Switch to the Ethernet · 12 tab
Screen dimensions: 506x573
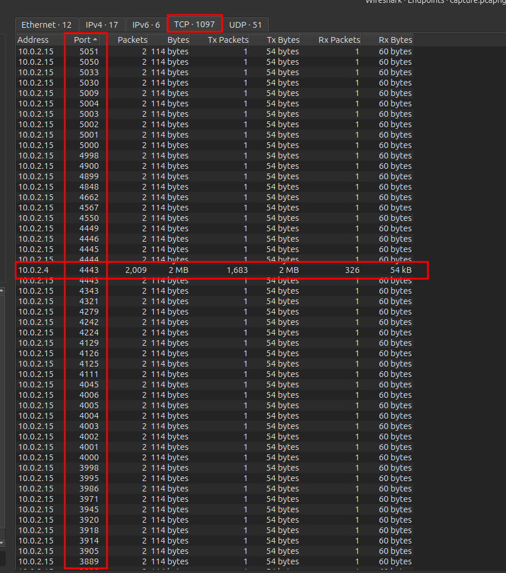[x=46, y=25]
